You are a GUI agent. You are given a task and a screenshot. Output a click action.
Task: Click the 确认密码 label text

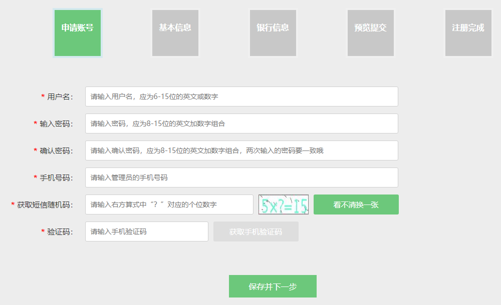coord(56,151)
